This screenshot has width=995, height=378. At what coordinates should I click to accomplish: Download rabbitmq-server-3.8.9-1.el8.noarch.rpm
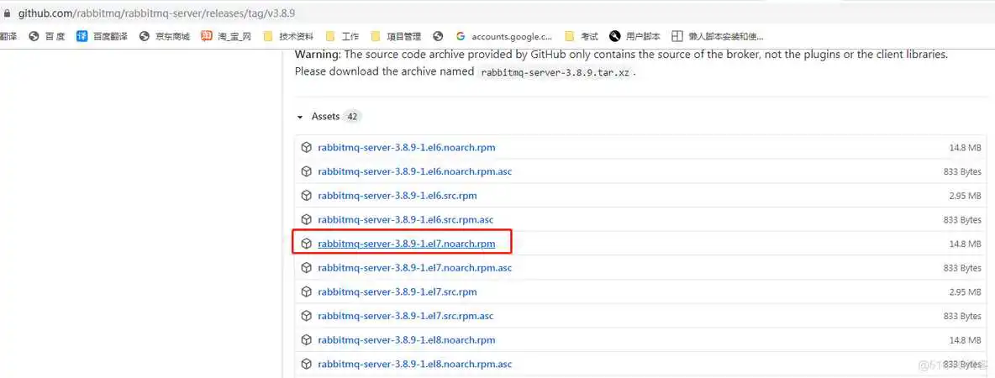click(x=406, y=340)
